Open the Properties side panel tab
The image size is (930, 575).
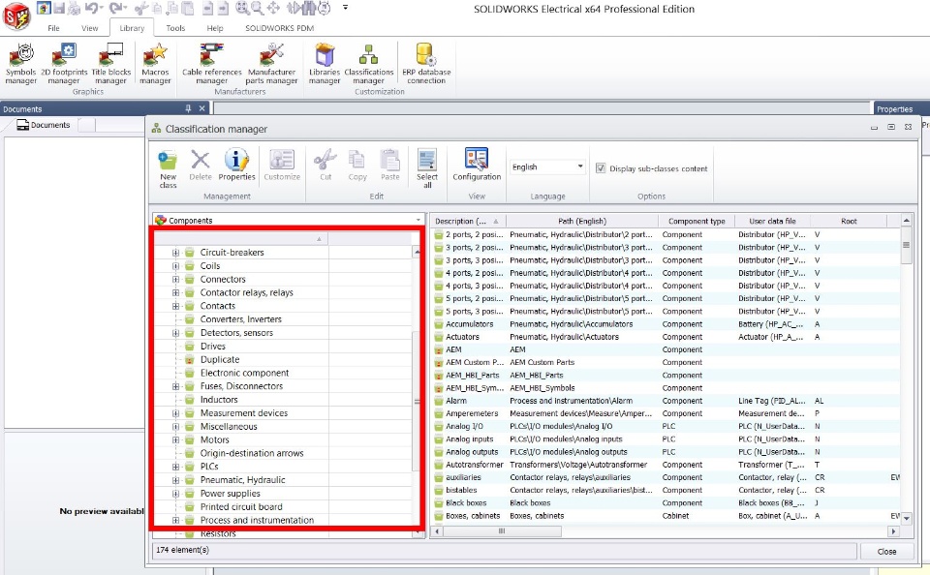tap(895, 109)
